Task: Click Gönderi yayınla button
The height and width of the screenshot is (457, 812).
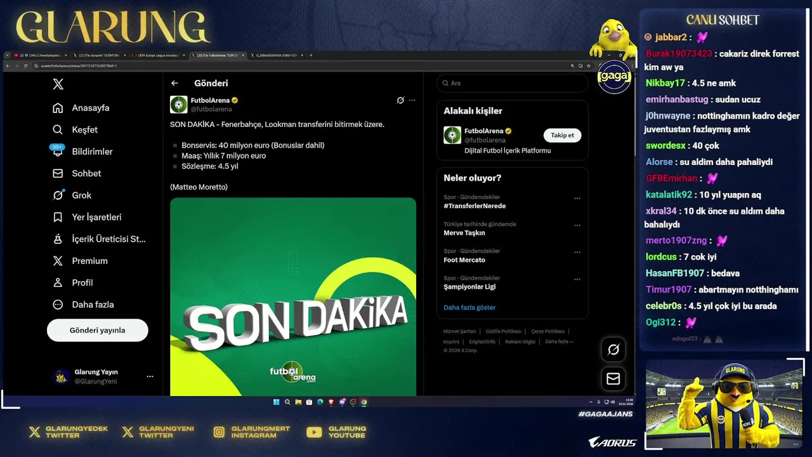Action: pos(97,330)
